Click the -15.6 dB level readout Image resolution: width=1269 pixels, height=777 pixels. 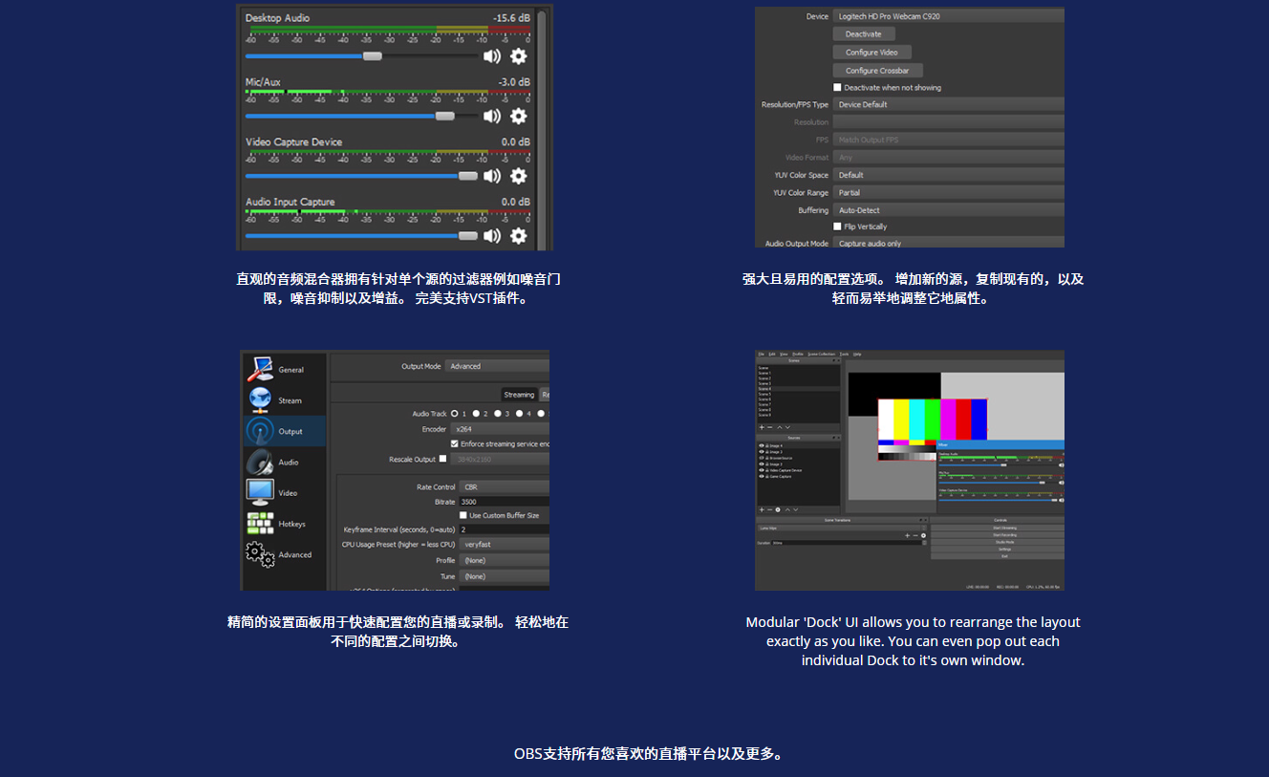[x=511, y=17]
